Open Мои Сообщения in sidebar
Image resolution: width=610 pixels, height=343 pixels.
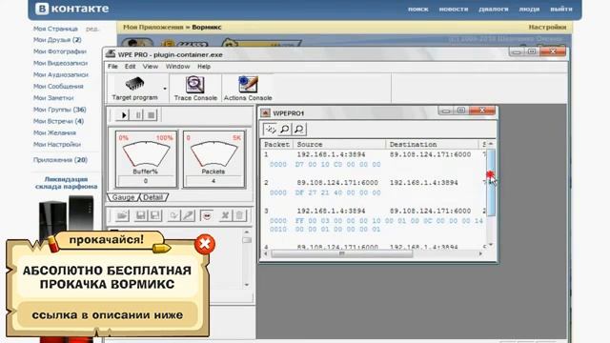58,87
